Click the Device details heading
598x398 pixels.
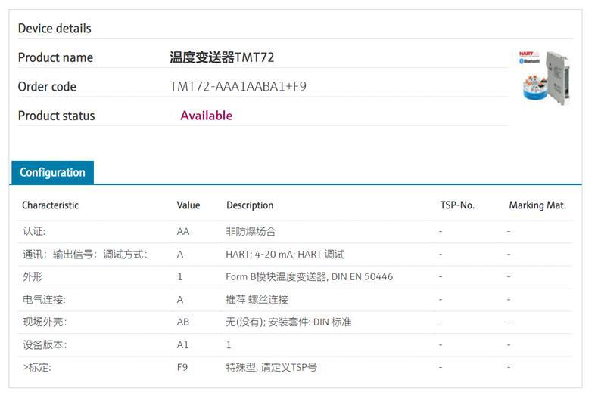pyautogui.click(x=55, y=29)
